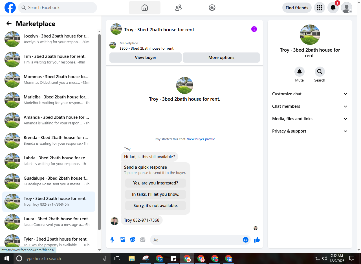Open the account profile avatar menu
Viewport: 361px width, 264px height.
tap(347, 8)
